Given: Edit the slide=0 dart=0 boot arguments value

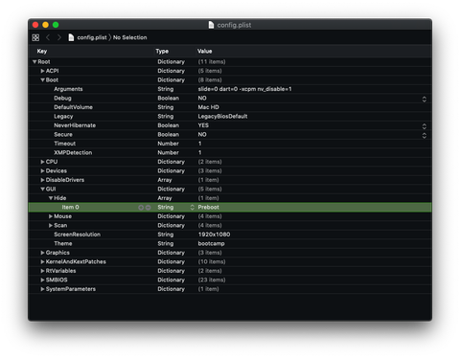Looking at the screenshot, I should tap(244, 89).
